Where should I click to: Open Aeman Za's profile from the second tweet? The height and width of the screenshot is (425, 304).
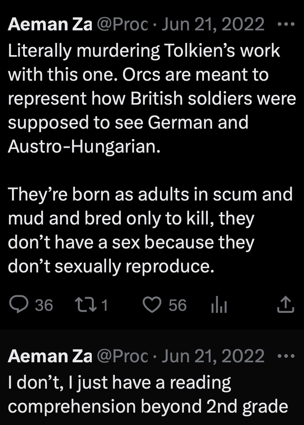coord(50,356)
